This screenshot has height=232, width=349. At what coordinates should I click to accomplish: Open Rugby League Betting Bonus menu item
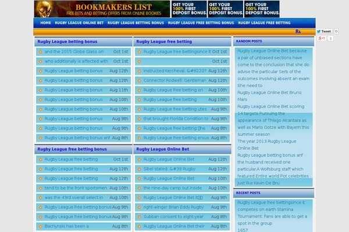136,23
